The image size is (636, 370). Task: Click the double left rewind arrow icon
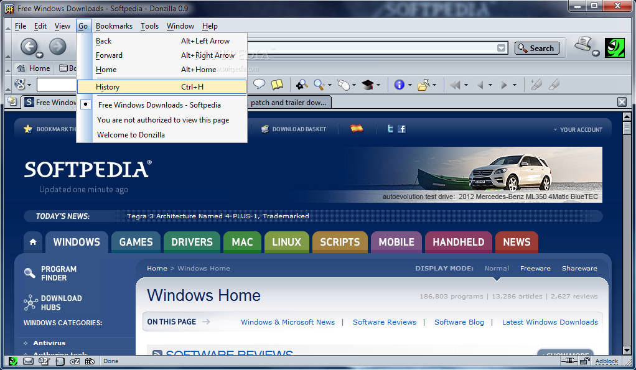pyautogui.click(x=455, y=85)
